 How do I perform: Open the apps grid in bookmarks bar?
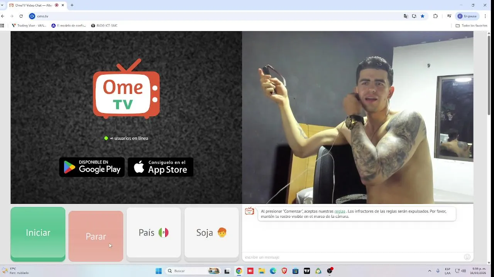(x=2, y=26)
